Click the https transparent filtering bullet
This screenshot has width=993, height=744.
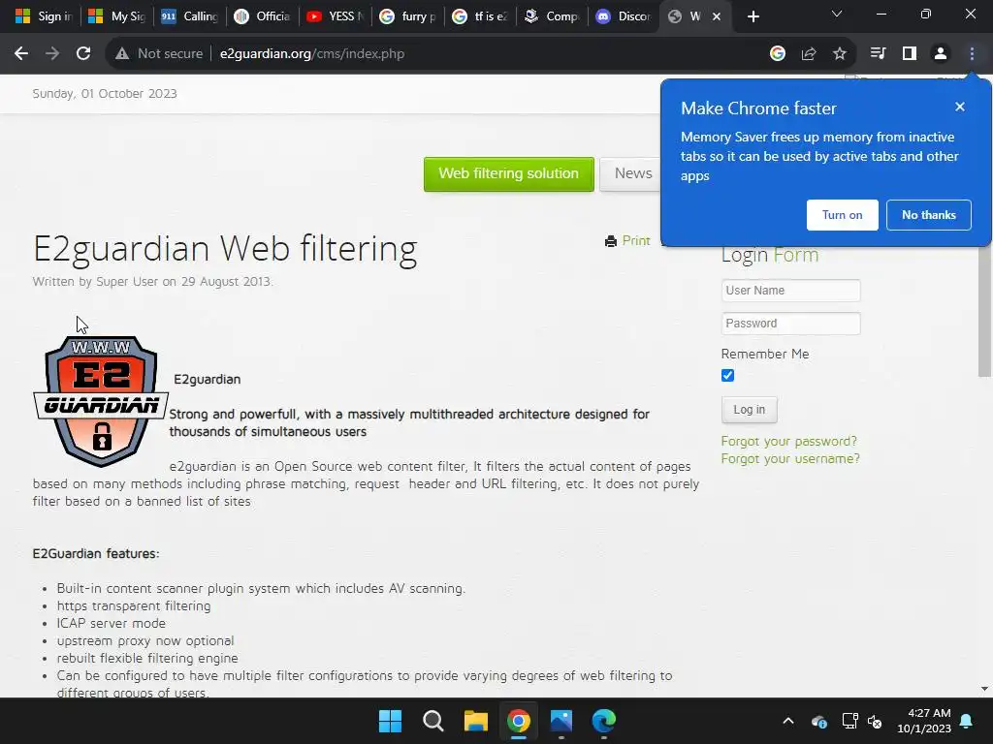(134, 606)
